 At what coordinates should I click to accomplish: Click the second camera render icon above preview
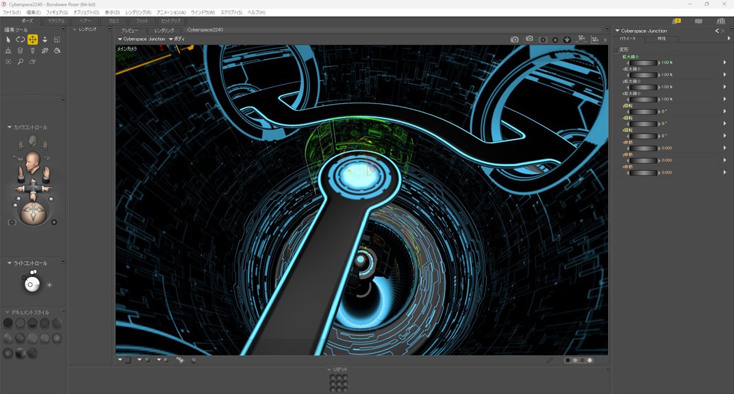pyautogui.click(x=529, y=39)
